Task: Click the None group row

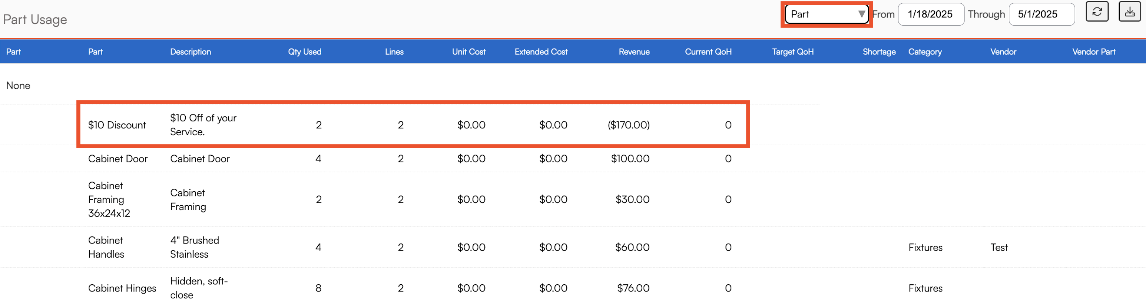Action: 18,86
